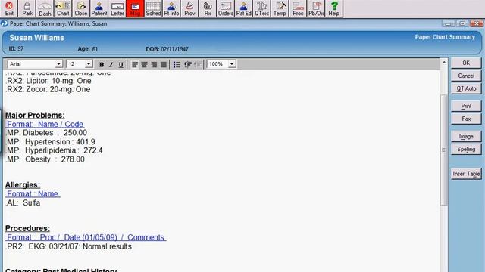Open the Dash dashboard icon
The height and width of the screenshot is (272, 485).
(x=45, y=8)
